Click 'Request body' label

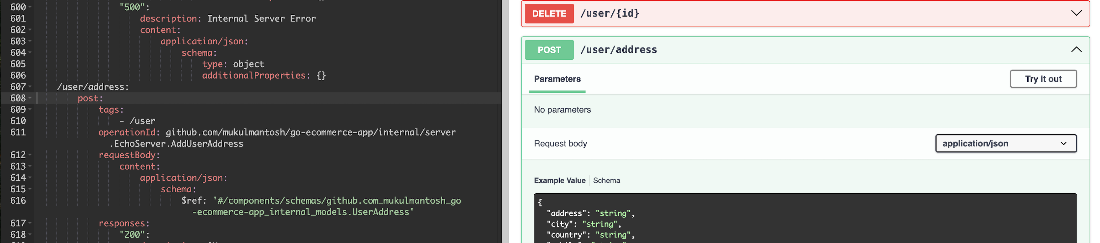point(560,143)
